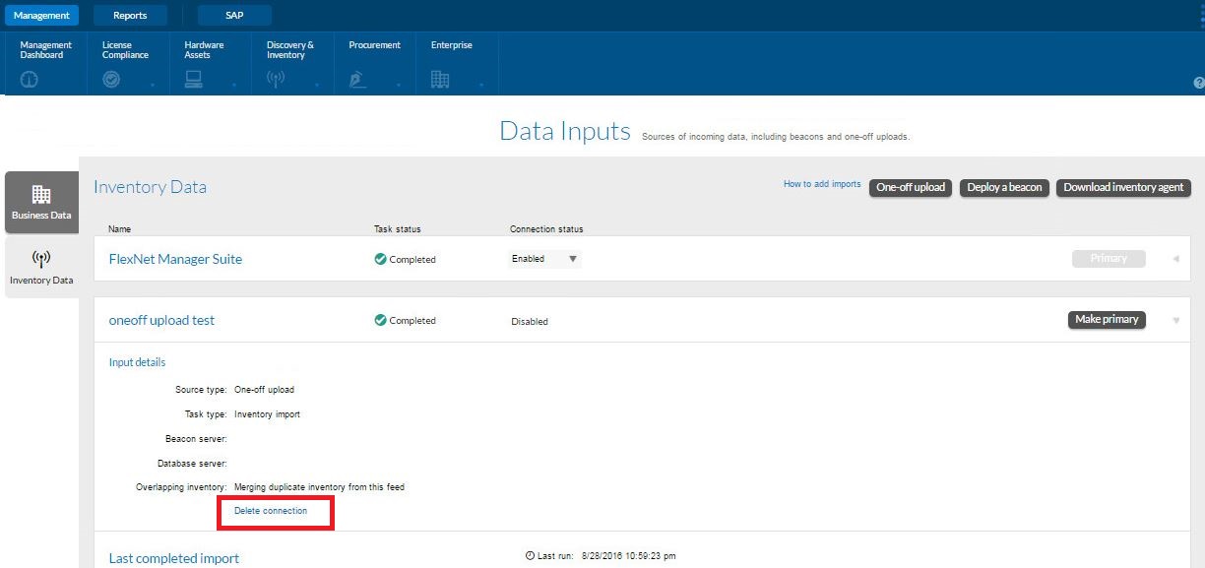1205x568 pixels.
Task: Open the How to add imports link
Action: [x=822, y=184]
